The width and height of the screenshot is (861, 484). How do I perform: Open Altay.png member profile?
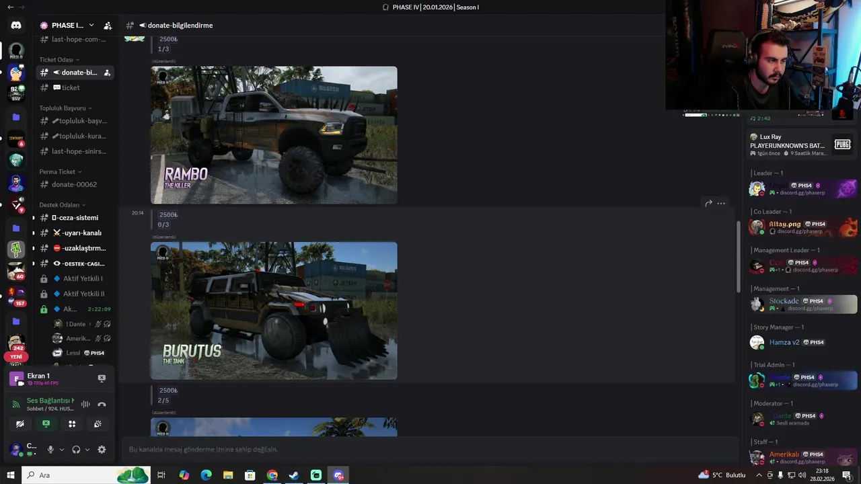coord(802,227)
